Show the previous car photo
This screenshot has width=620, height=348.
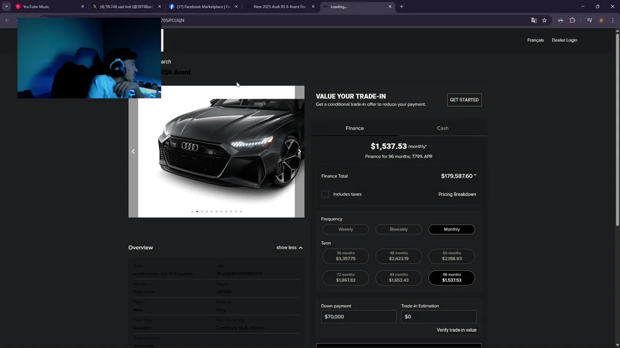tap(133, 151)
